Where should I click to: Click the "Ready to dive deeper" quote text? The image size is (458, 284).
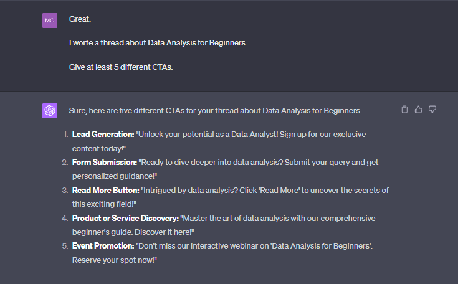(206, 162)
